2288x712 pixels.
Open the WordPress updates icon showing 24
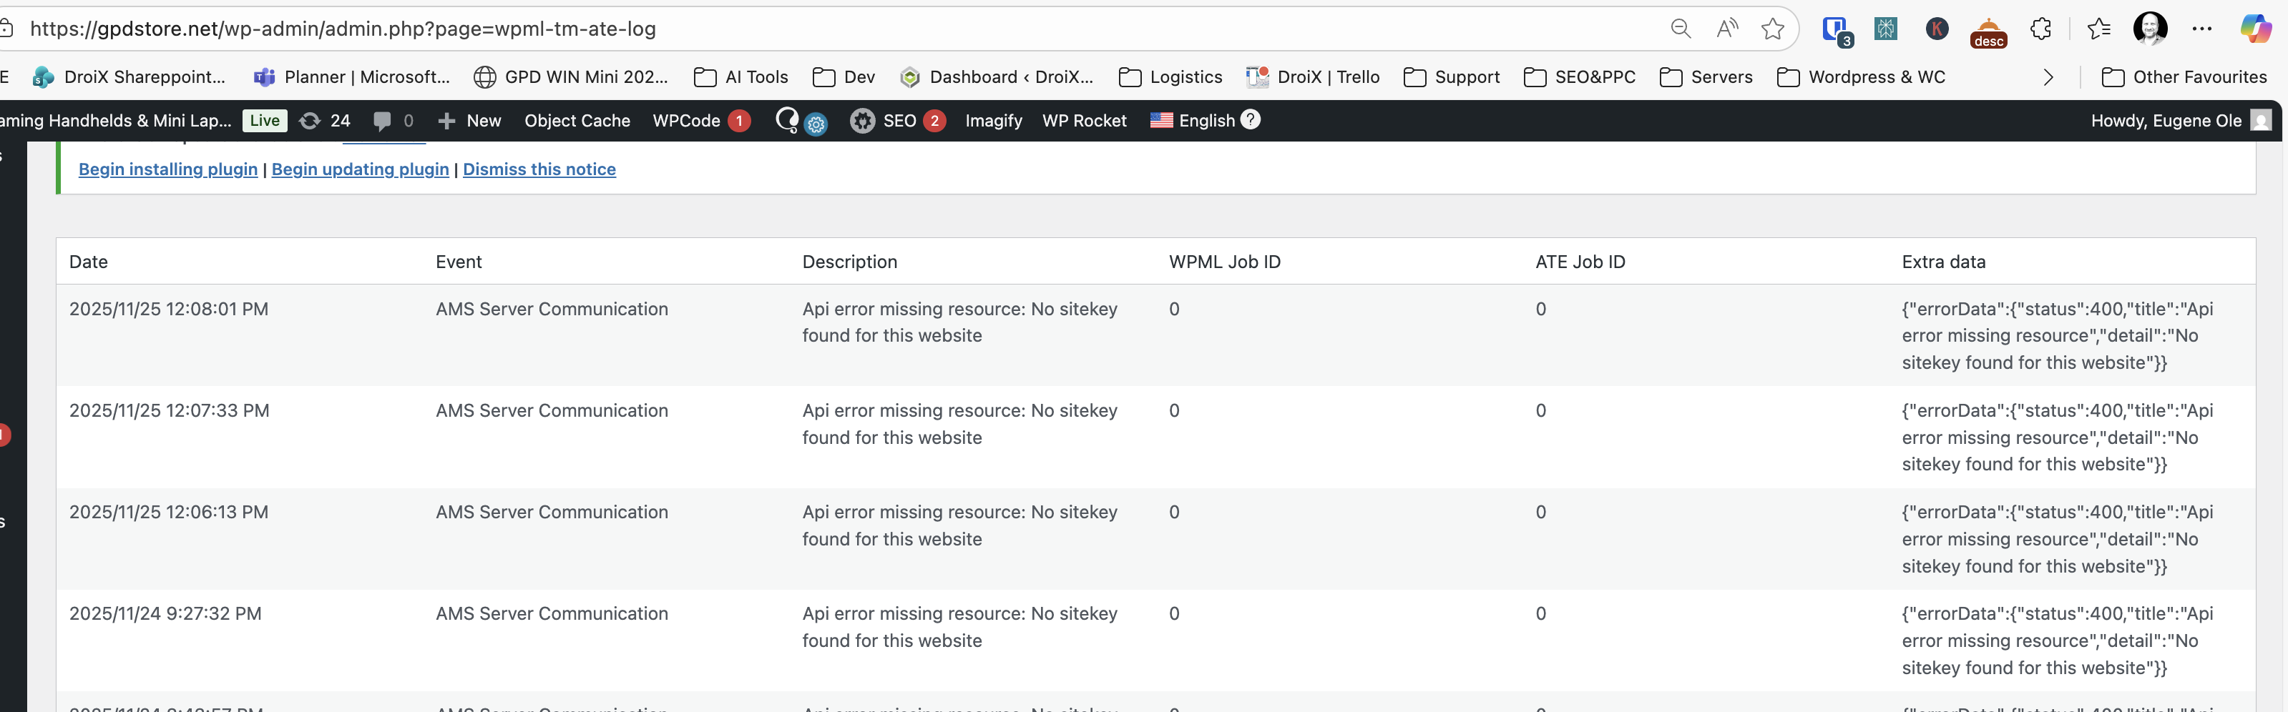[x=324, y=121]
